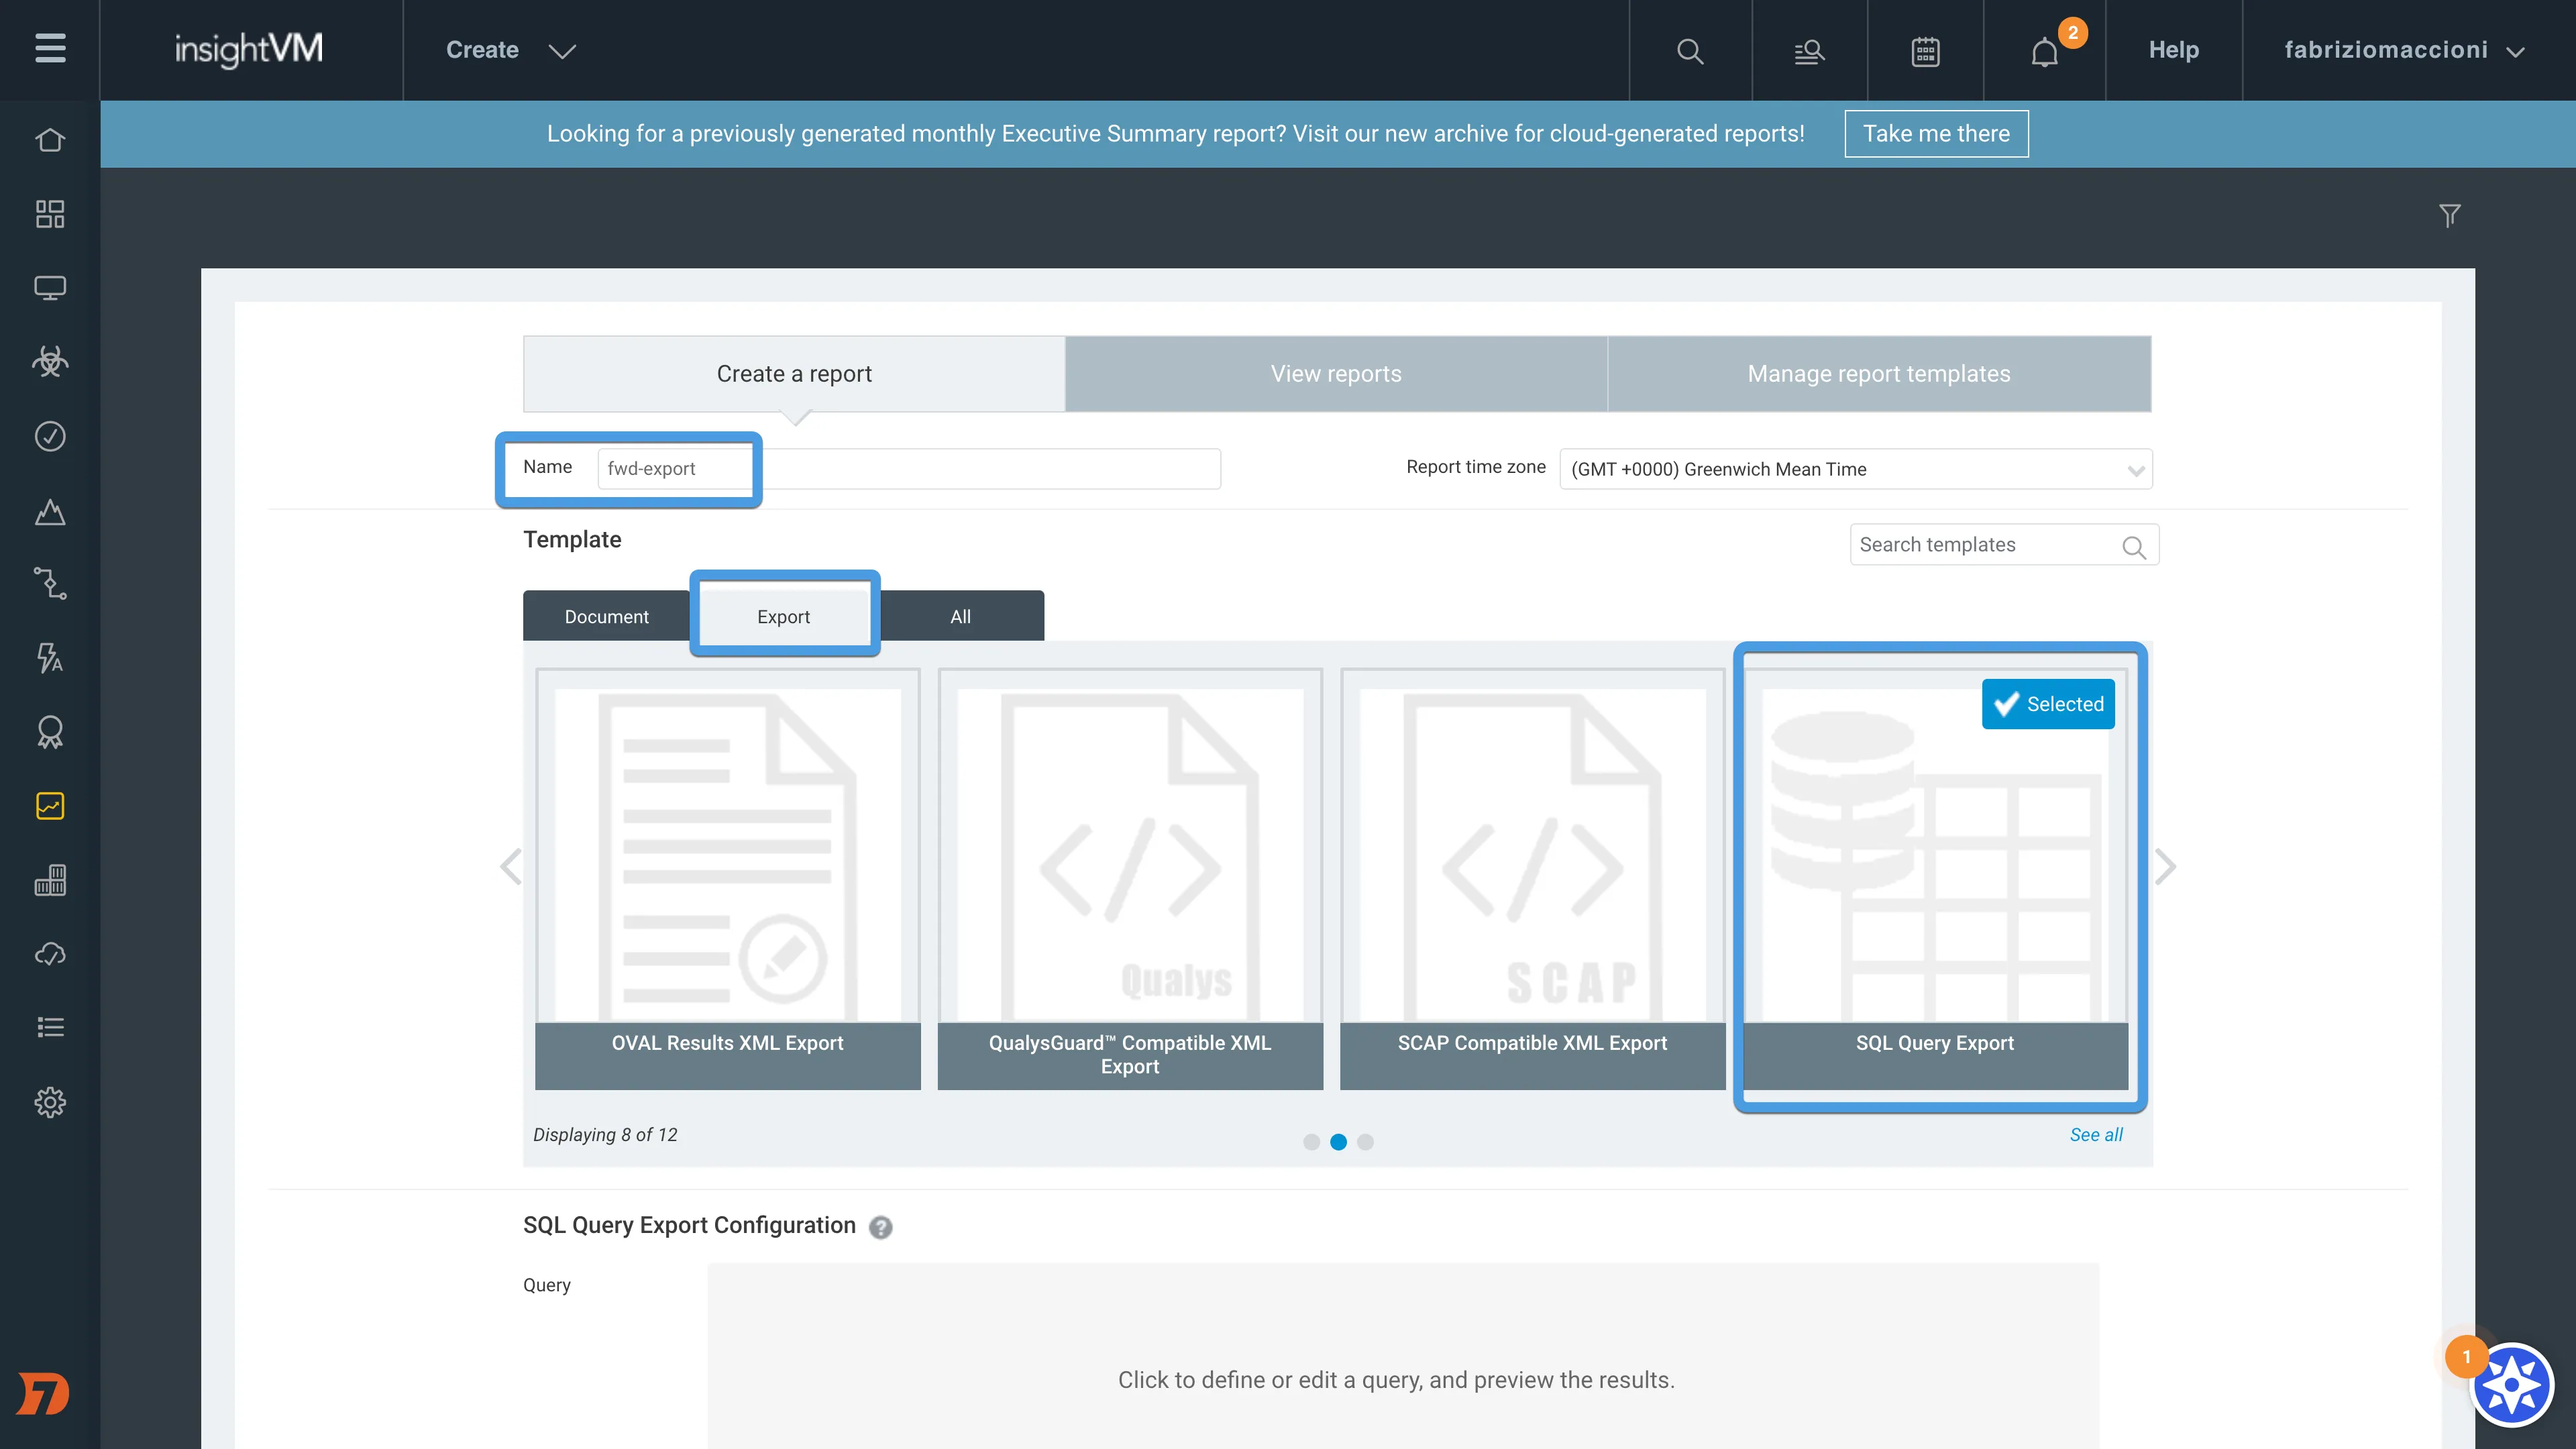Open the mountain-peak sidebar icon
Image resolution: width=2576 pixels, height=1449 pixels.
tap(50, 512)
